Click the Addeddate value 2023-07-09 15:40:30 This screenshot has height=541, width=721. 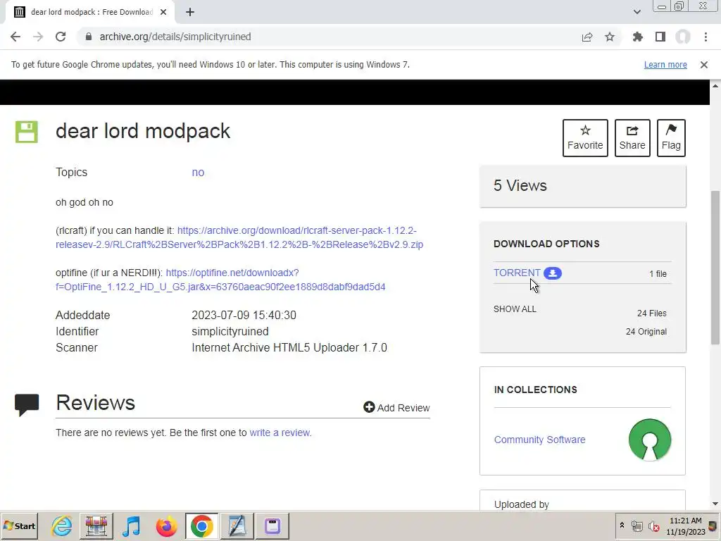coord(244,316)
